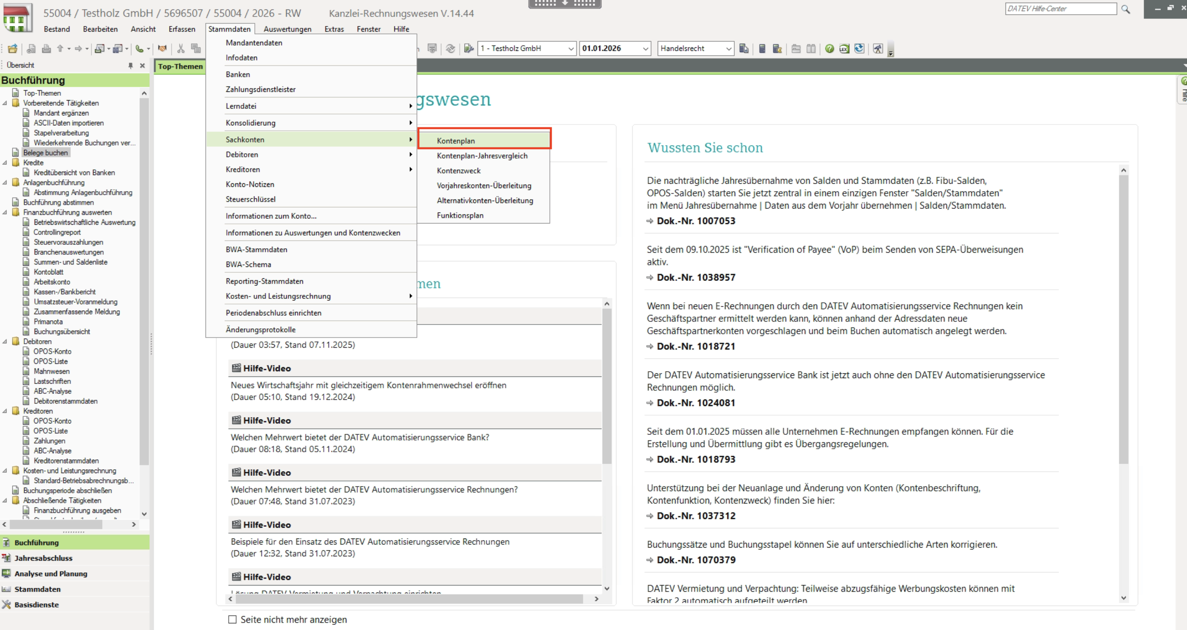Click the briefcase toolbar icon
This screenshot has width=1187, height=630.
point(796,48)
